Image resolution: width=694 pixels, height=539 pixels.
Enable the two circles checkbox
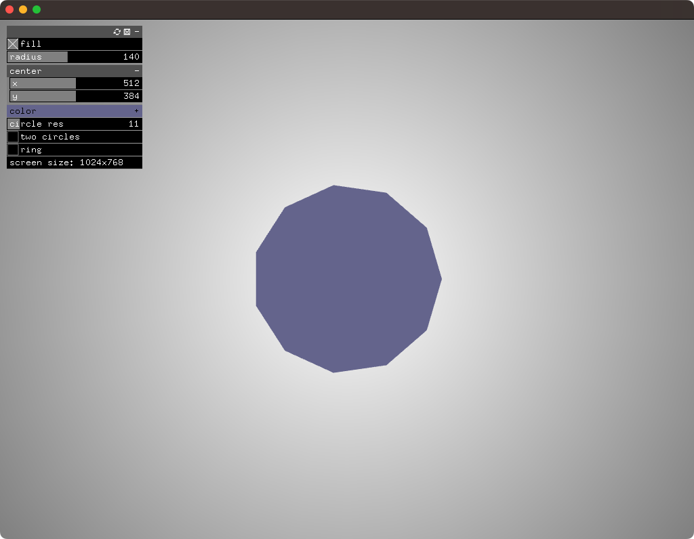tap(13, 137)
